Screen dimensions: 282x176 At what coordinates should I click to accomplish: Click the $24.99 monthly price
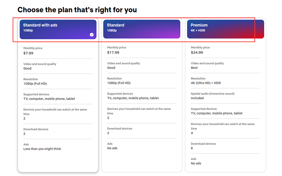[197, 52]
